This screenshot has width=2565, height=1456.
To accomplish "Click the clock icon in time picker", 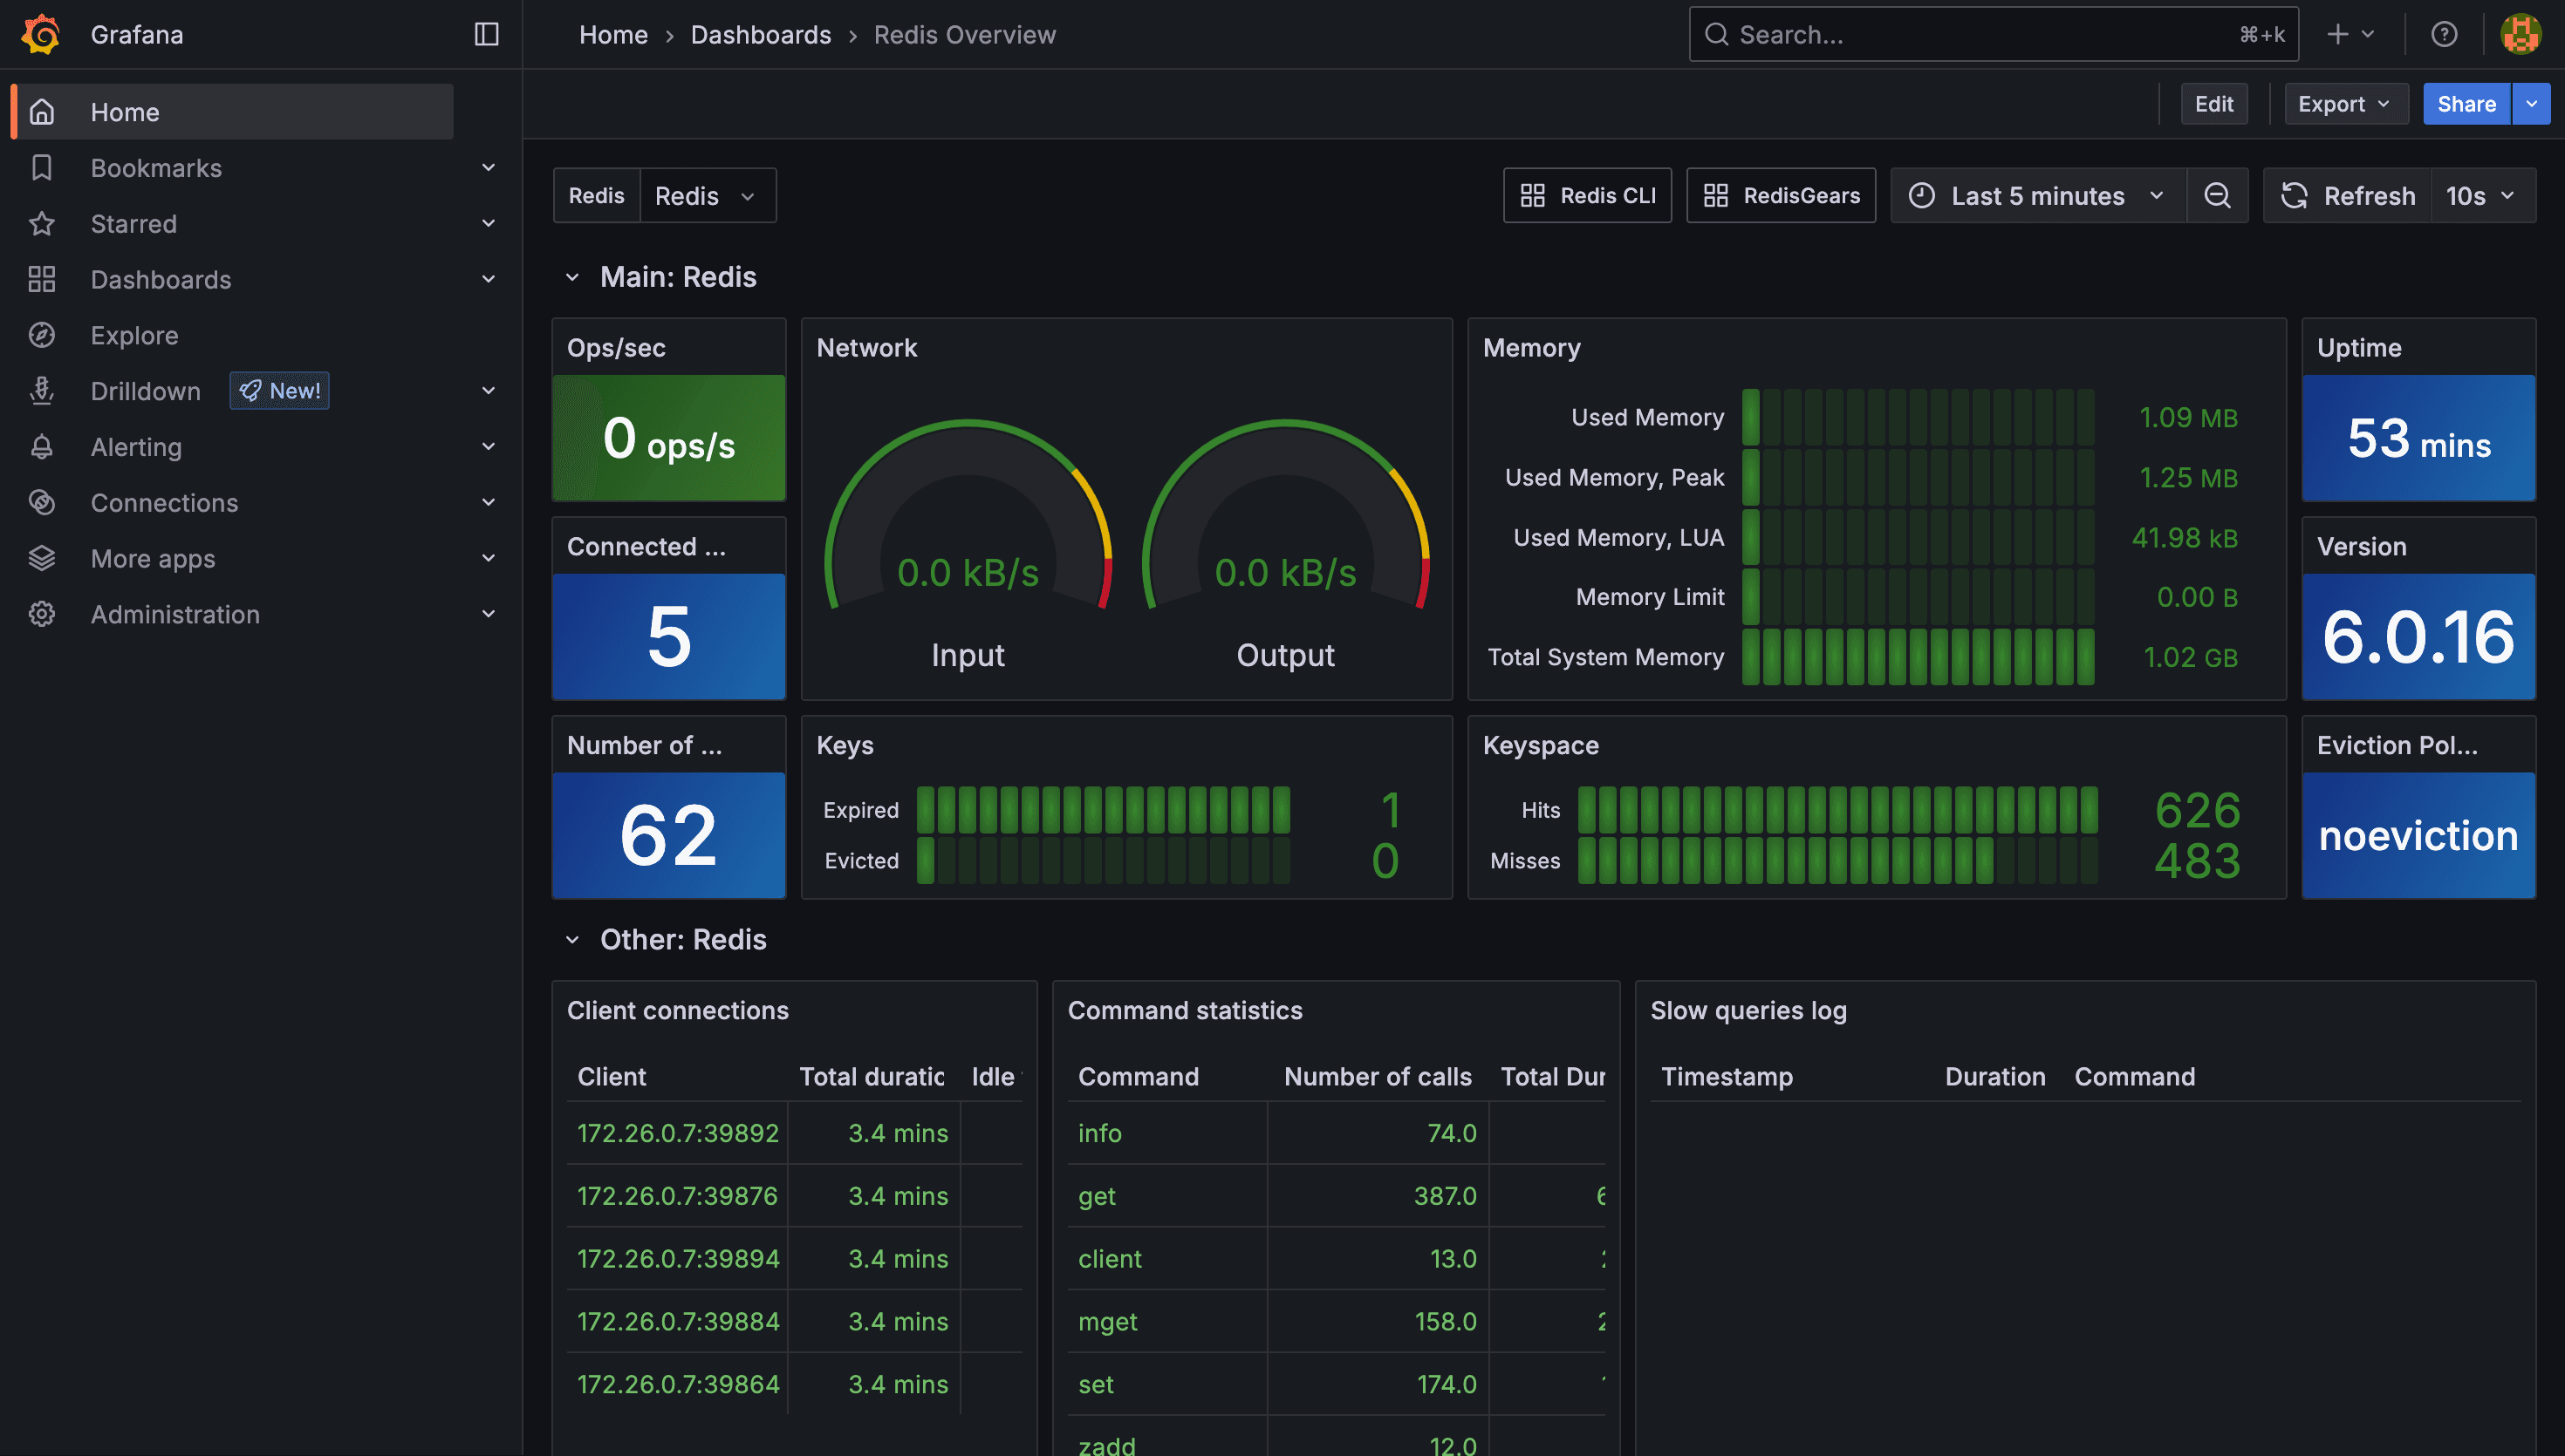I will point(1922,196).
